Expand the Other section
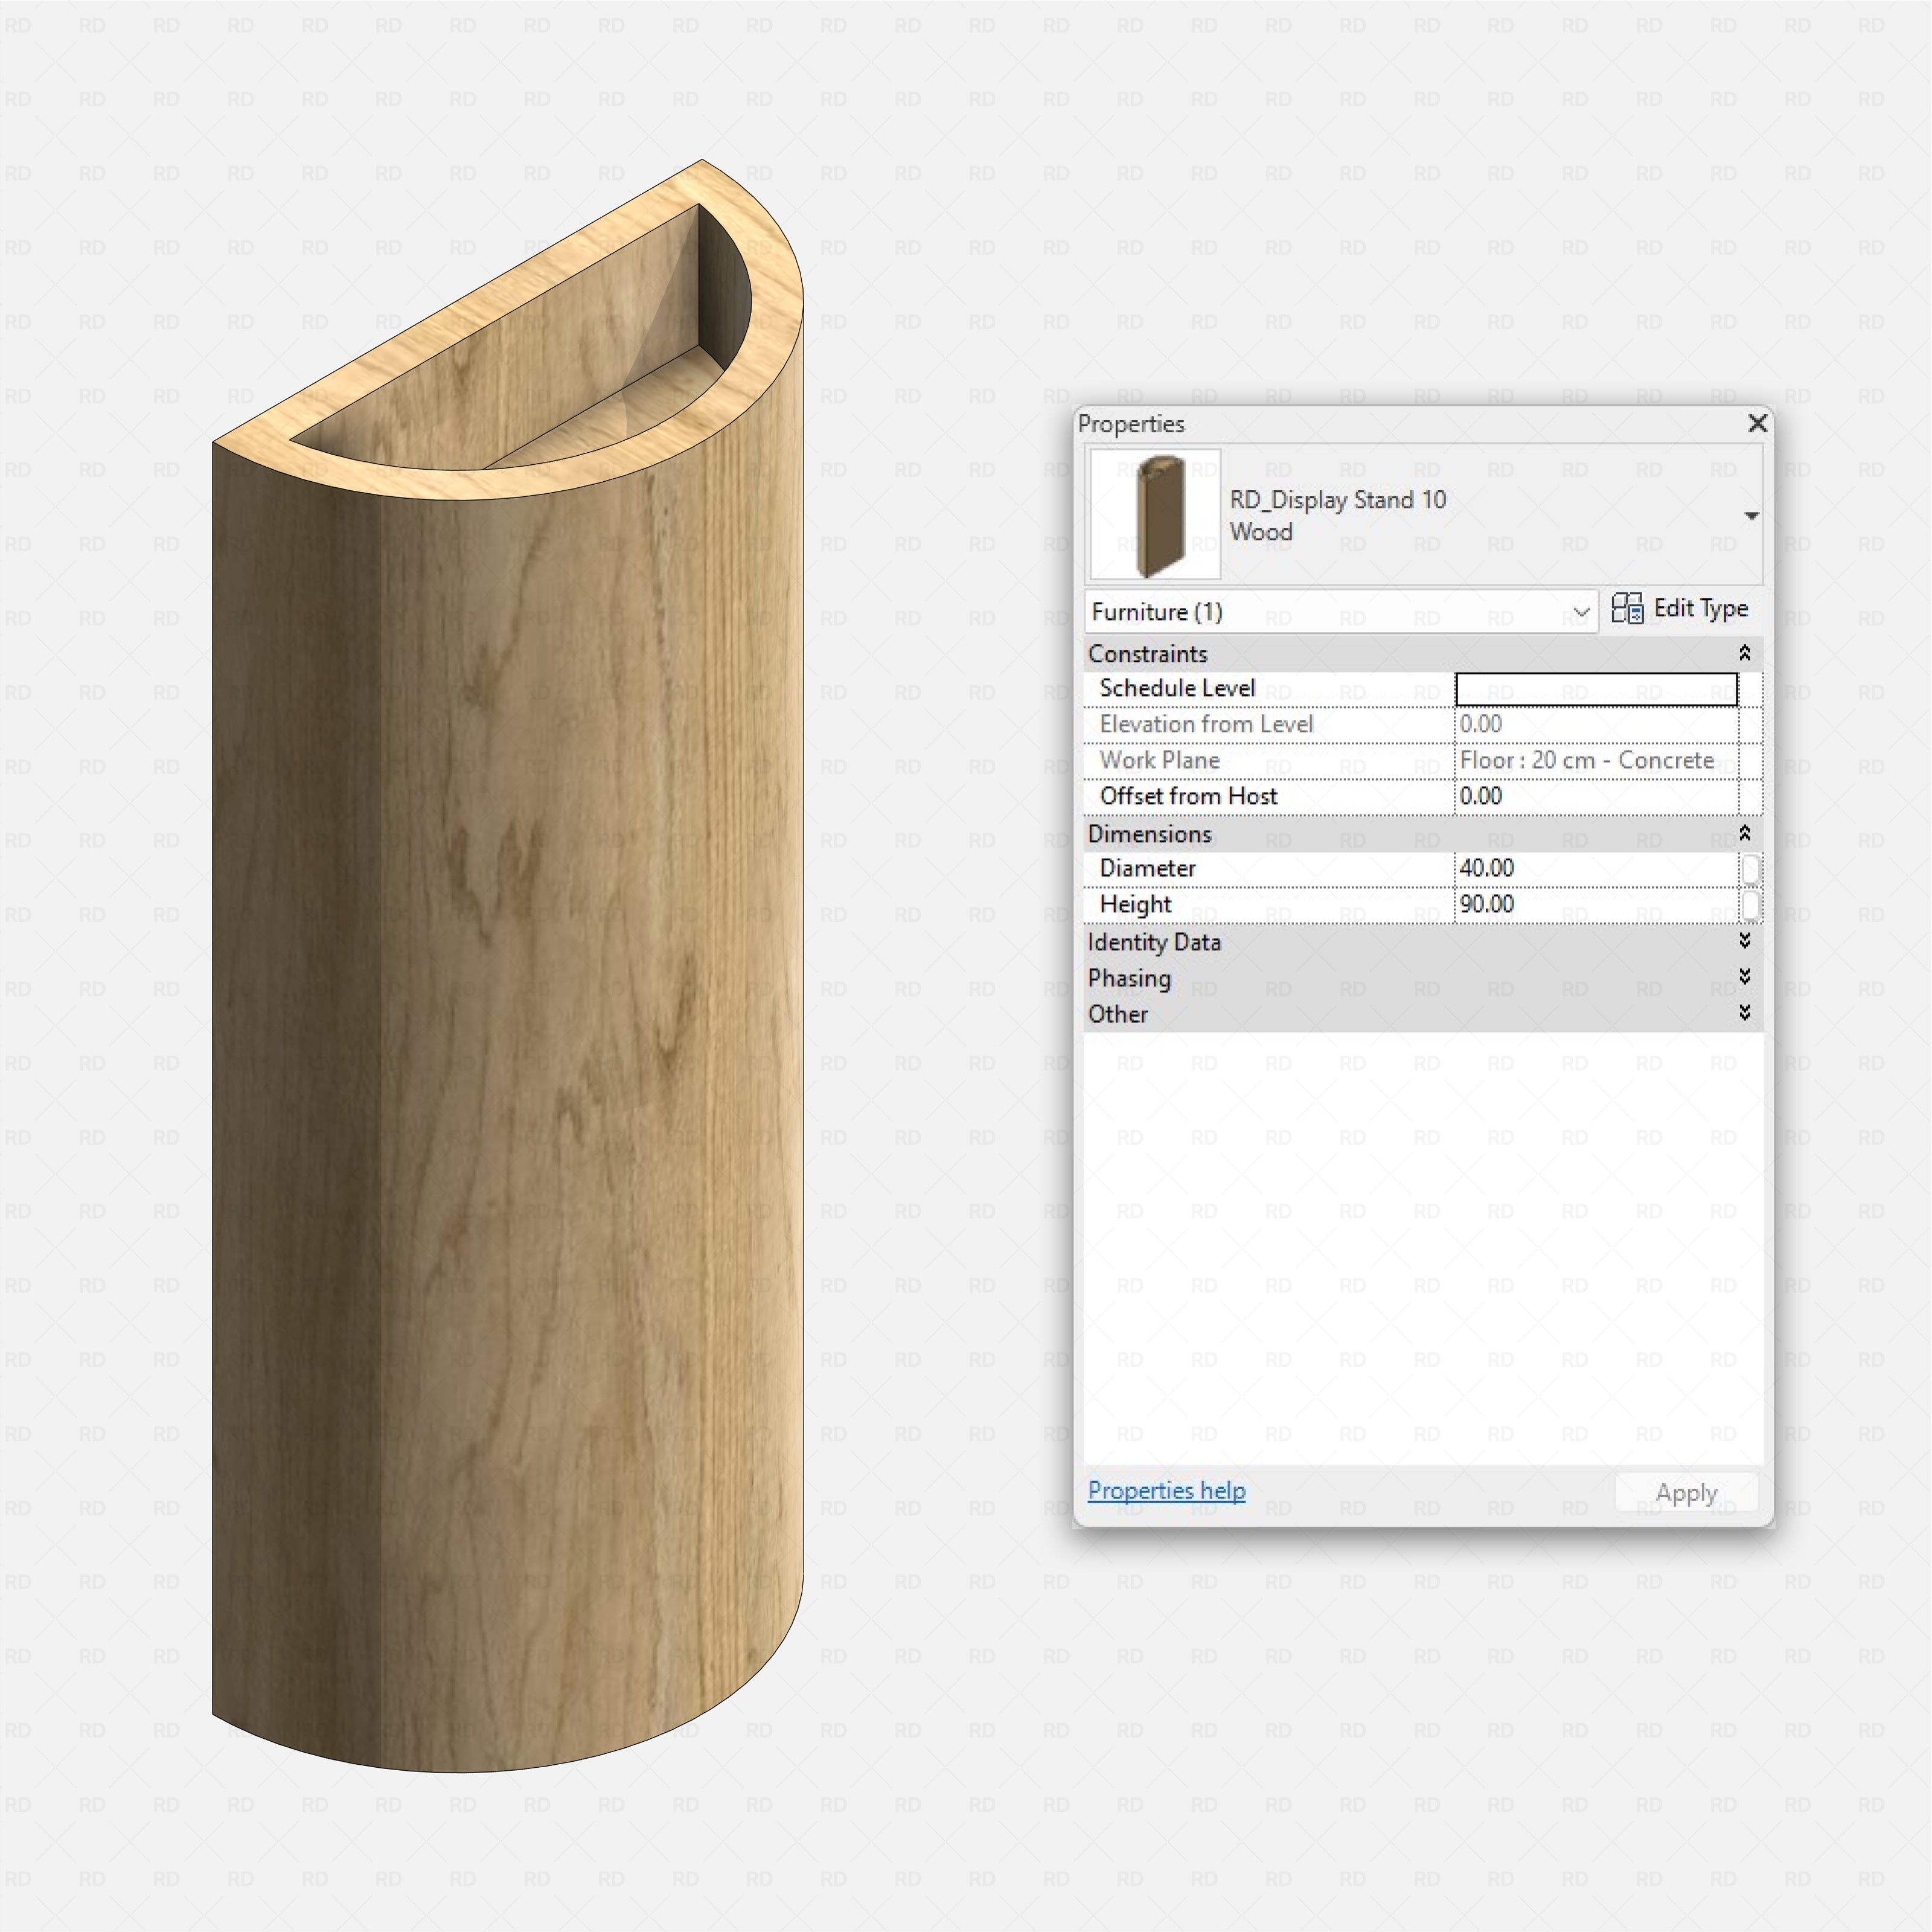 [x=1744, y=1014]
